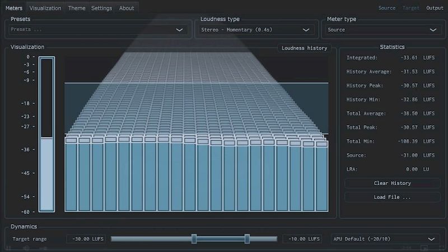The width and height of the screenshot is (448, 252).
Task: Click the -36 mark on the meter scale
Action: click(25, 150)
